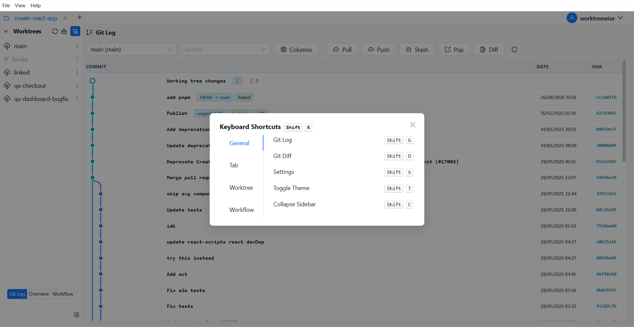Switch to the Git Log bottom tab
This screenshot has height=327, width=634.
(x=17, y=294)
